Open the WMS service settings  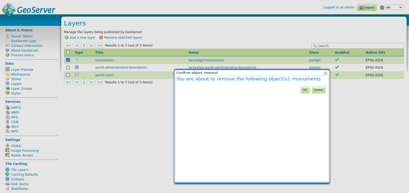pyautogui.click(x=15, y=112)
